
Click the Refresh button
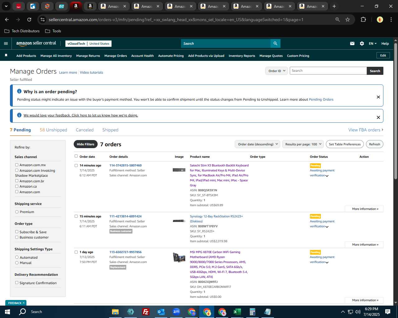pos(375,144)
